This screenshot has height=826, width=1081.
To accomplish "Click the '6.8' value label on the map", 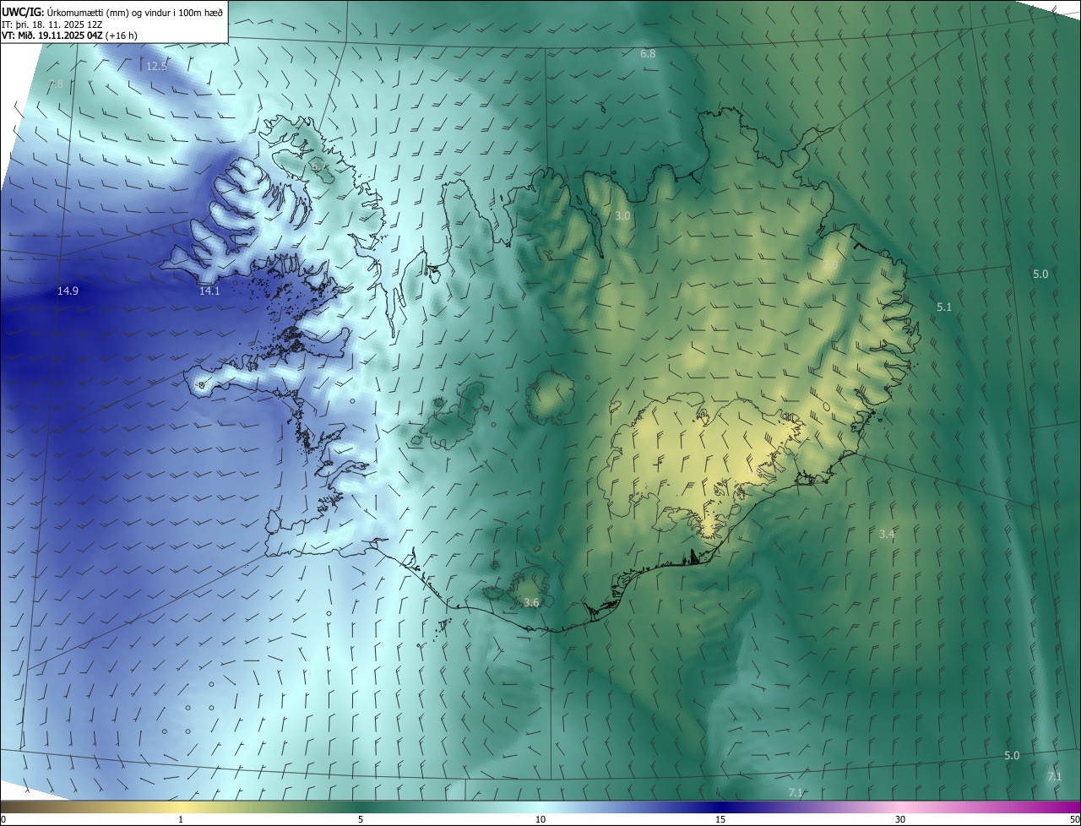I will click(648, 53).
